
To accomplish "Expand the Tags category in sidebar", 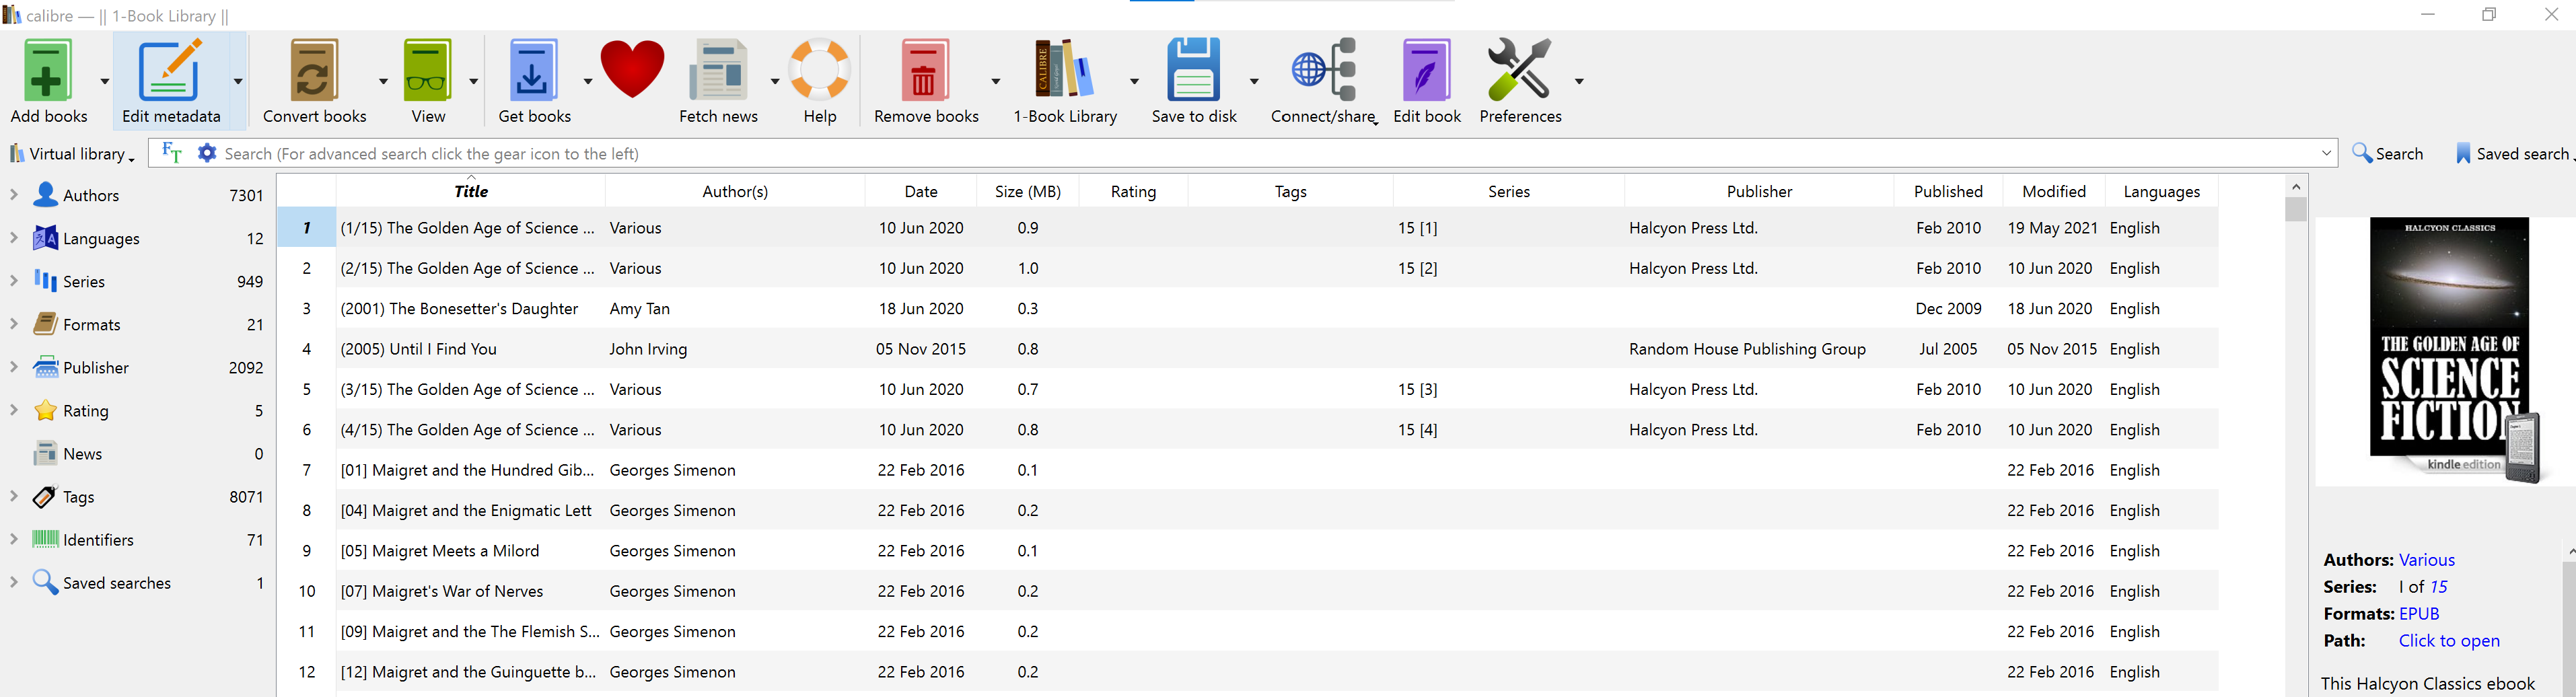I will 14,496.
